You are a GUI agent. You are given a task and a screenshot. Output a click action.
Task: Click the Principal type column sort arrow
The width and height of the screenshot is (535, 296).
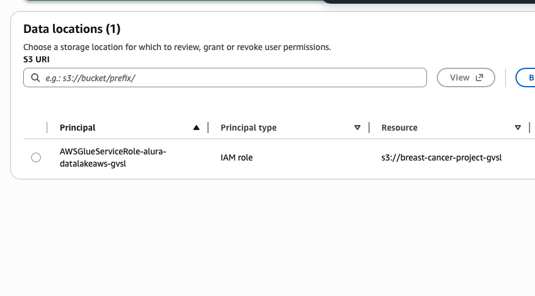(x=357, y=128)
